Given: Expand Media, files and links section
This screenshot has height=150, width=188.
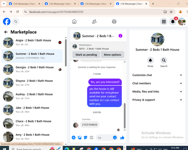Looking at the screenshot, I should point(157,92).
